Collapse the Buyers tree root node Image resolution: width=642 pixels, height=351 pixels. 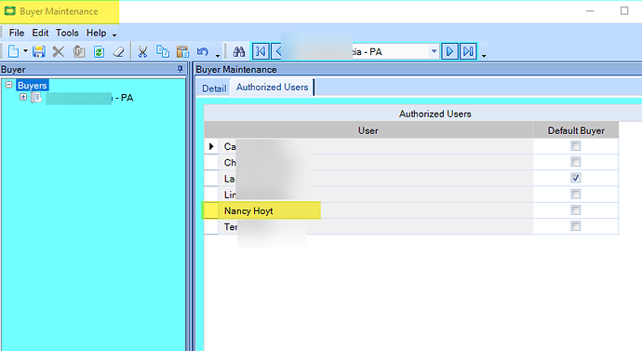pos(8,85)
